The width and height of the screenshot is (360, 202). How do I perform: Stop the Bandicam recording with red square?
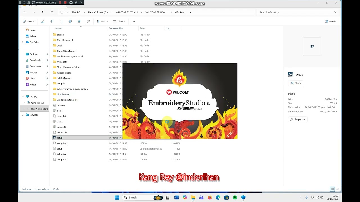65,3
